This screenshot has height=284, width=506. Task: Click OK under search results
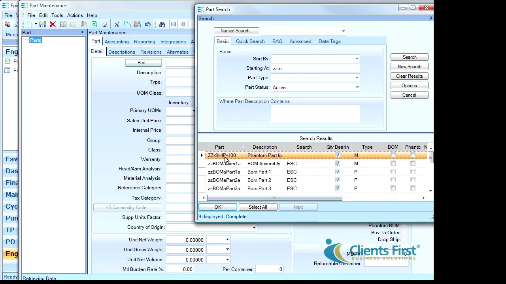pos(218,207)
